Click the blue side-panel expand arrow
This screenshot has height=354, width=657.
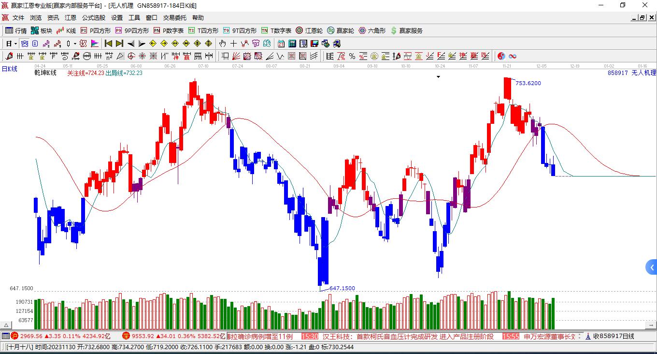pos(651,267)
